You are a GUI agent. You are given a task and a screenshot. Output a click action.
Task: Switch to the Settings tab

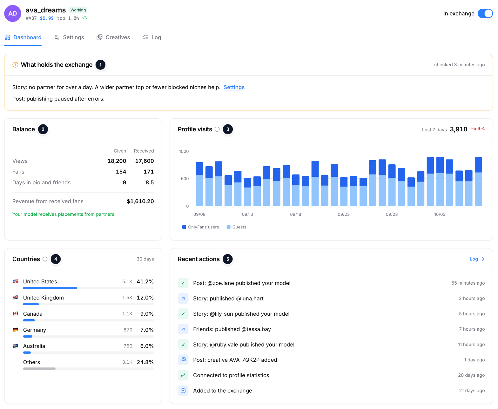(69, 37)
